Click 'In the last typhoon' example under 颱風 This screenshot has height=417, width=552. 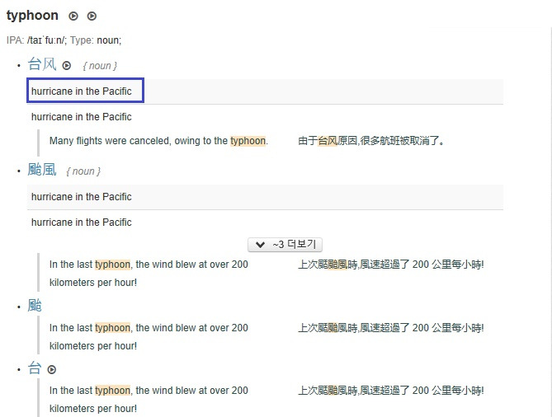149,274
